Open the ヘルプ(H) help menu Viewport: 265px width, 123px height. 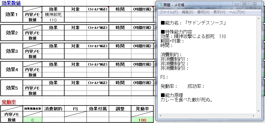(x=237, y=12)
